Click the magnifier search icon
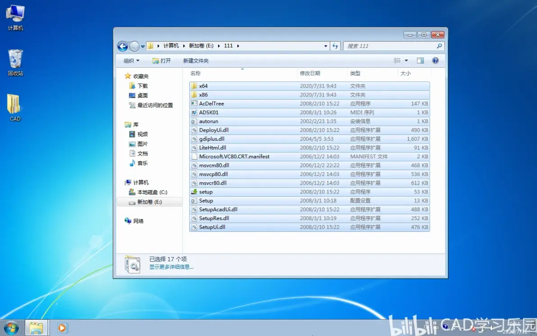The width and height of the screenshot is (537, 336). point(439,46)
